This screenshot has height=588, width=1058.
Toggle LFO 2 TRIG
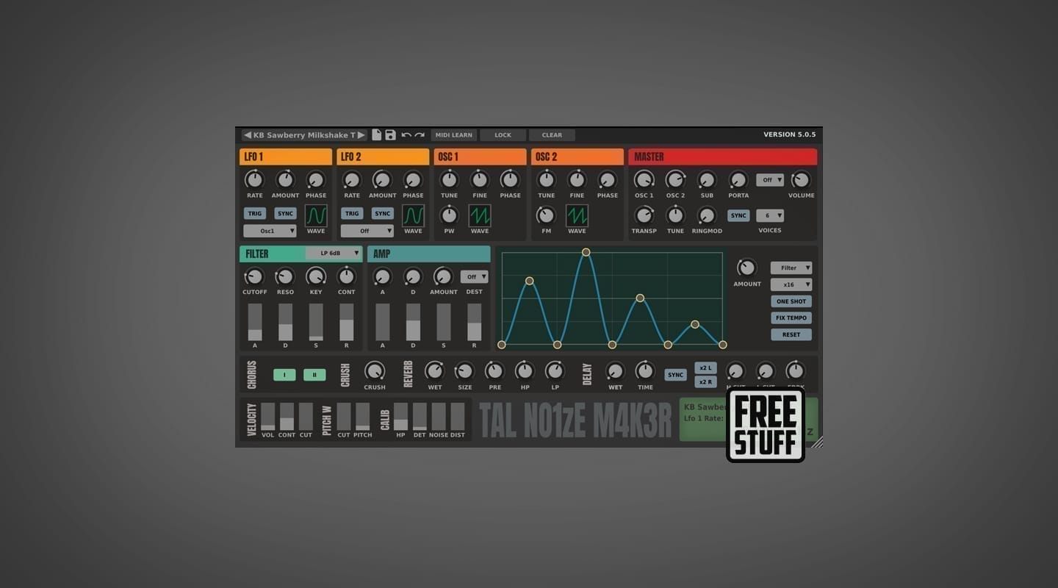[352, 214]
